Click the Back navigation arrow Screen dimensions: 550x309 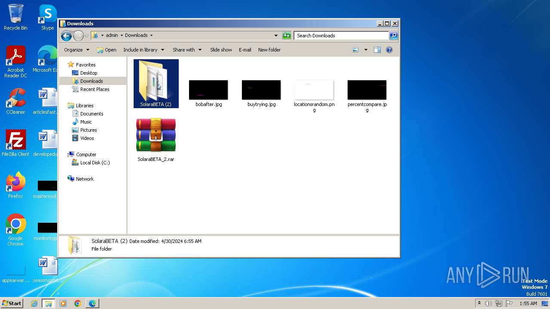(66, 36)
